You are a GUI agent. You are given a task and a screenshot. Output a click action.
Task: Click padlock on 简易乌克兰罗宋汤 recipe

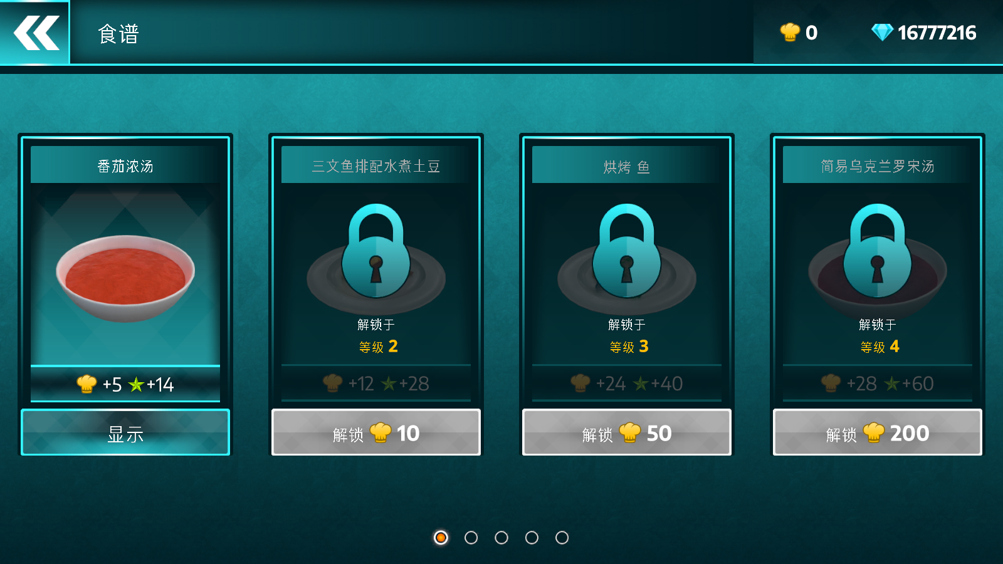pyautogui.click(x=878, y=251)
